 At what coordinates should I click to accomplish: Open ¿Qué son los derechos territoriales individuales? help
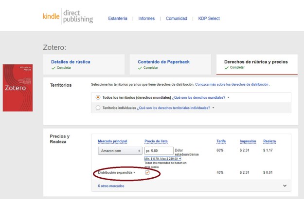[174, 108]
